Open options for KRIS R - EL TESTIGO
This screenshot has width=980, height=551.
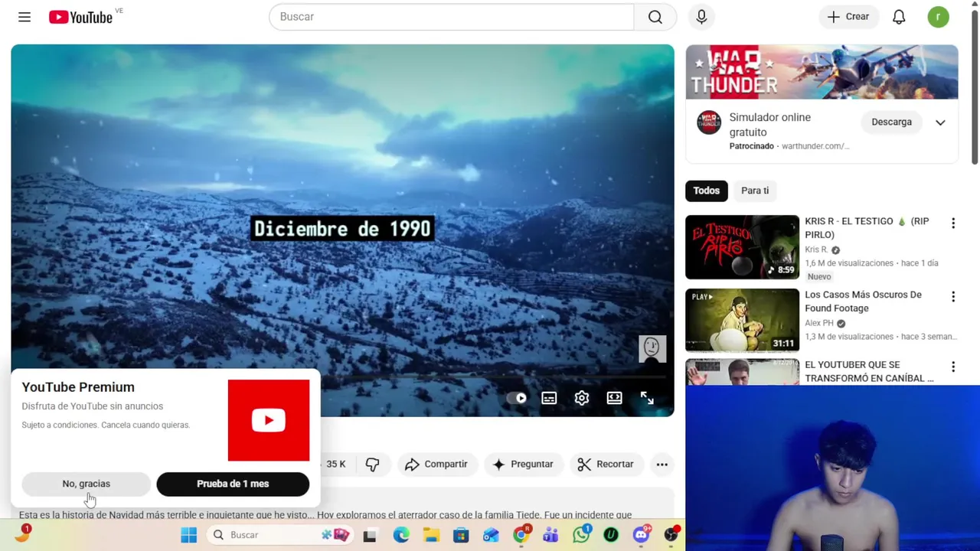pyautogui.click(x=953, y=223)
